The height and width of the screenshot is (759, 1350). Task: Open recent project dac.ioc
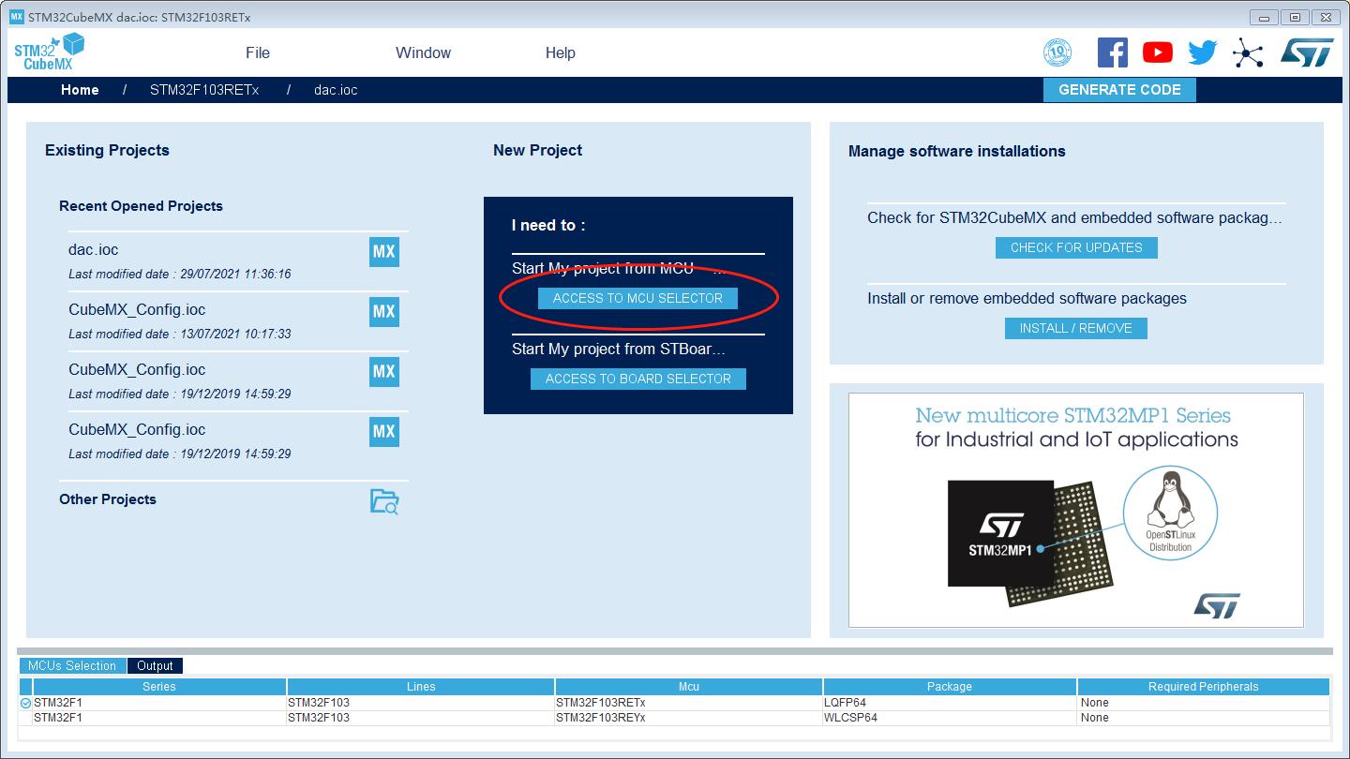(x=94, y=250)
